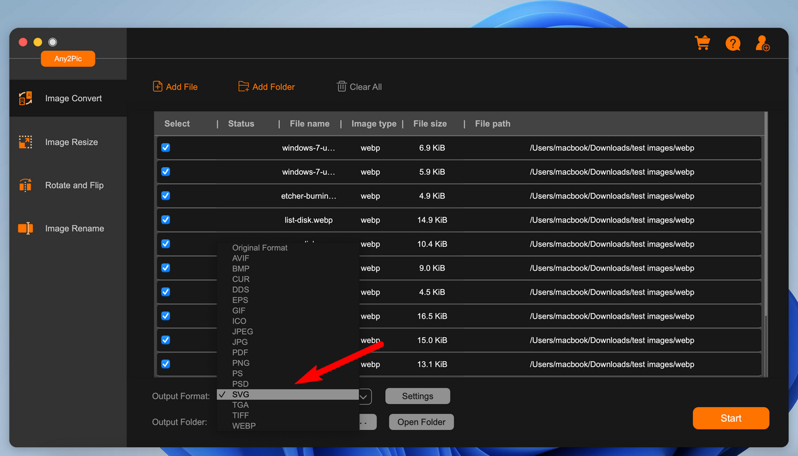This screenshot has width=798, height=456.
Task: Click the Status column header
Action: coord(241,124)
